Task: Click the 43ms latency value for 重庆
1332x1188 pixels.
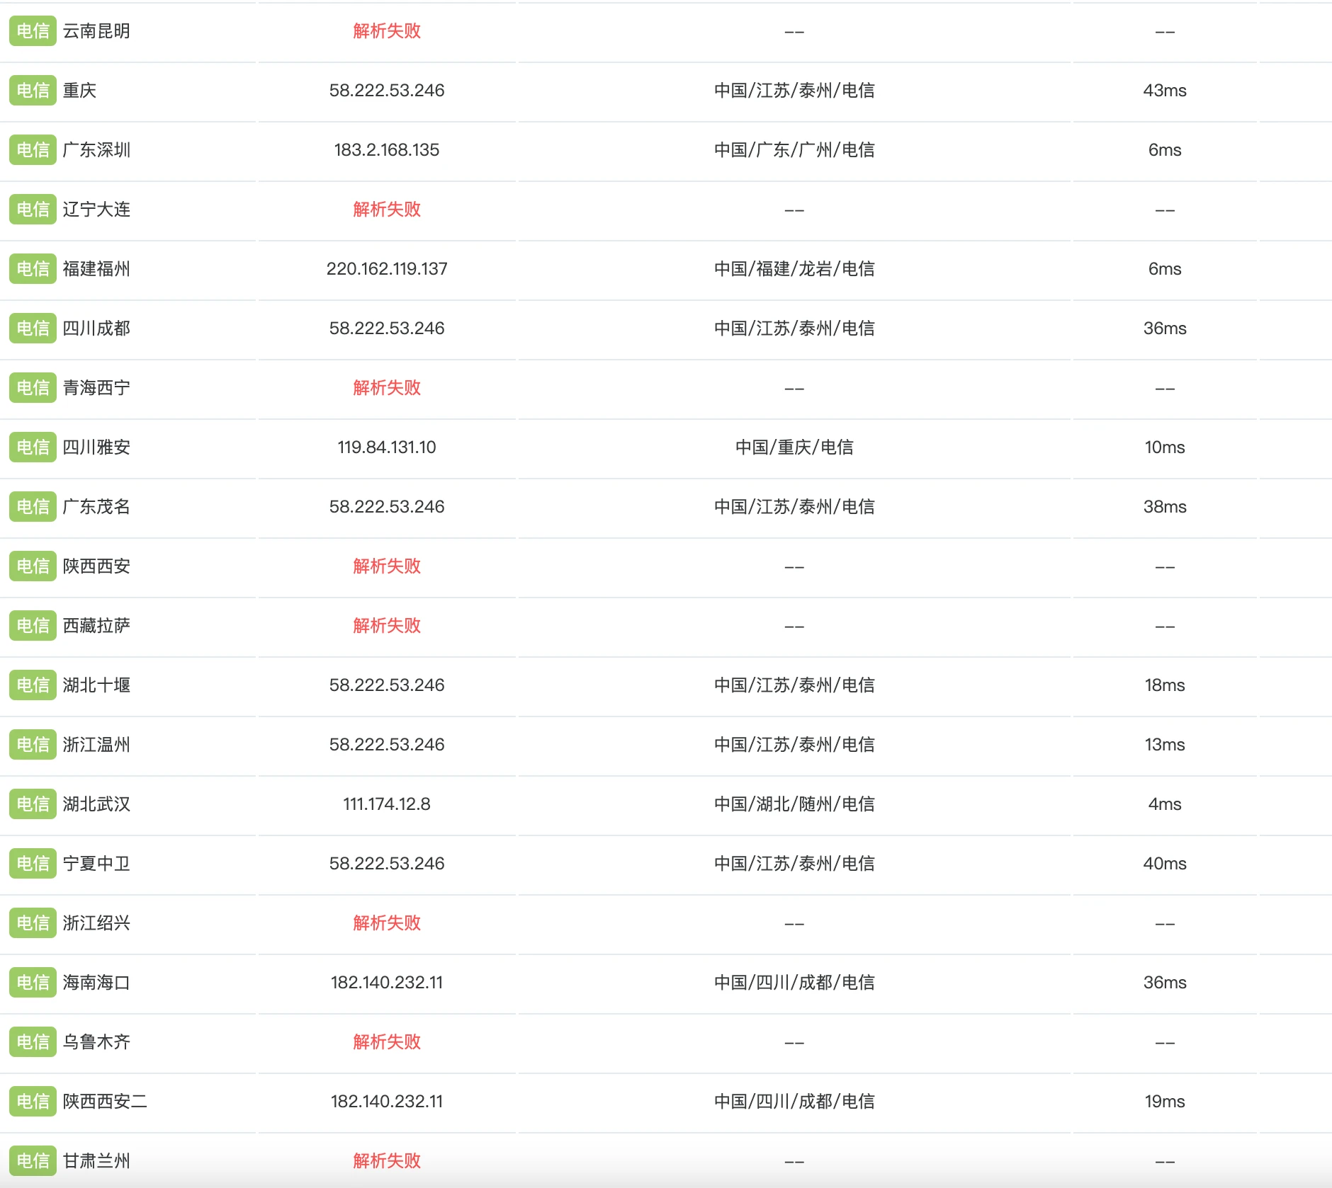Action: [x=1165, y=91]
